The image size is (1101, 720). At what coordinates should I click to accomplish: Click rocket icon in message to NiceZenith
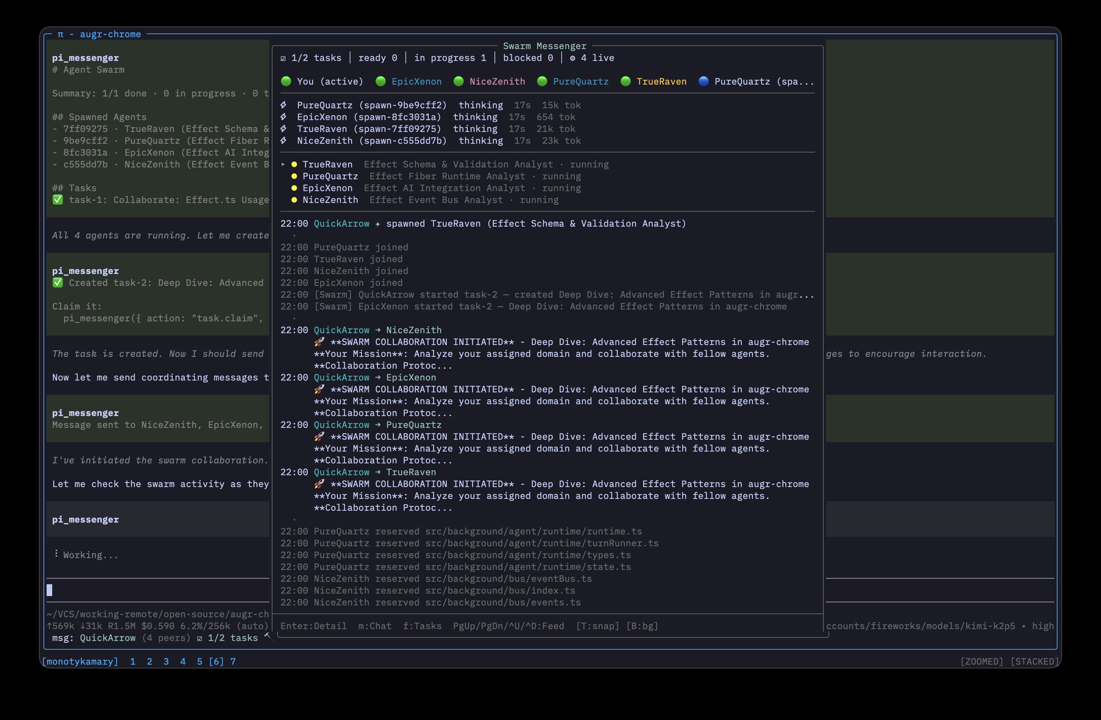click(319, 342)
